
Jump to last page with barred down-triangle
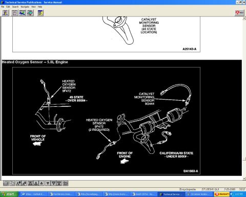[x=59, y=184]
